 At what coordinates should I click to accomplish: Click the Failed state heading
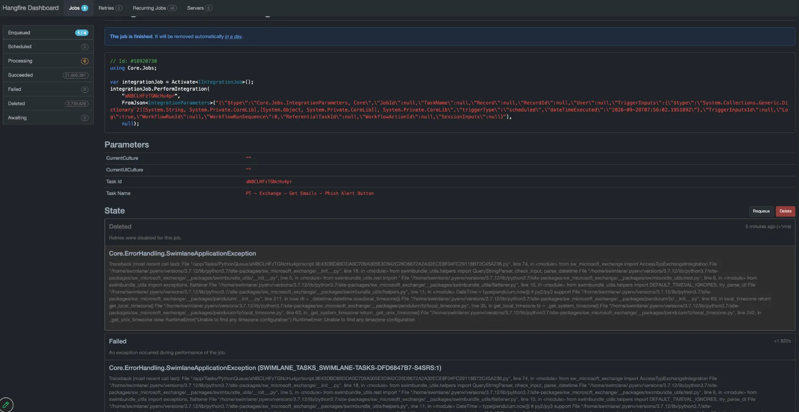(x=118, y=341)
